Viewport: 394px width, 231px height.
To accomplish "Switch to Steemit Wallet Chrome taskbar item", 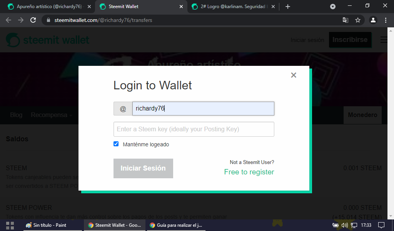I will click(x=115, y=225).
